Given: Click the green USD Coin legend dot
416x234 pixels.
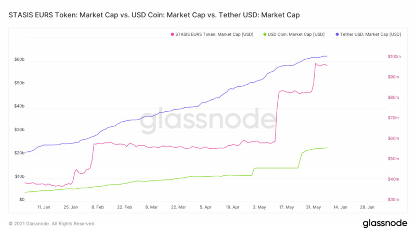Looking at the screenshot, I should pos(265,34).
